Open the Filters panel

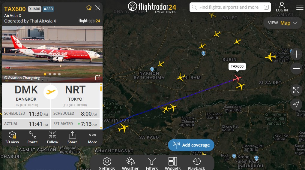point(152,164)
